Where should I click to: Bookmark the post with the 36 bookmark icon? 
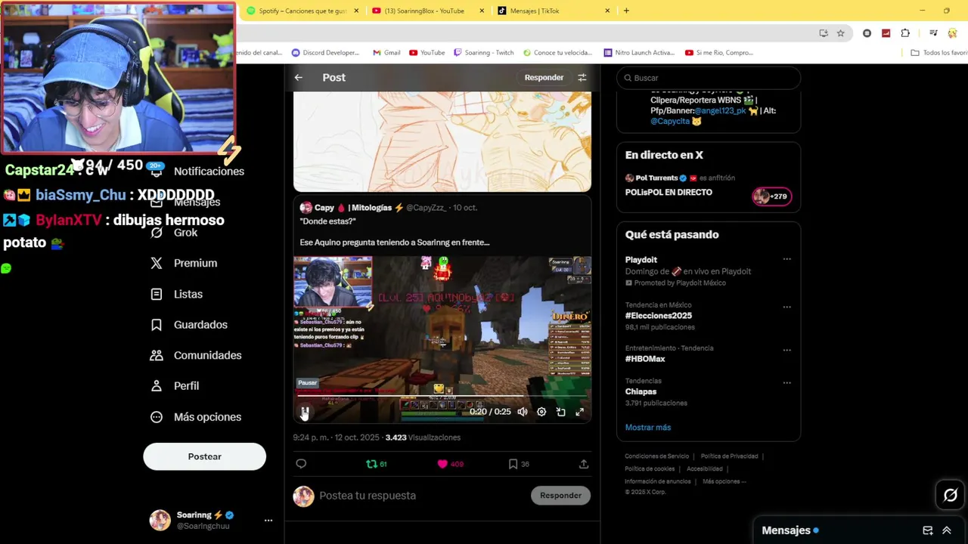point(519,464)
